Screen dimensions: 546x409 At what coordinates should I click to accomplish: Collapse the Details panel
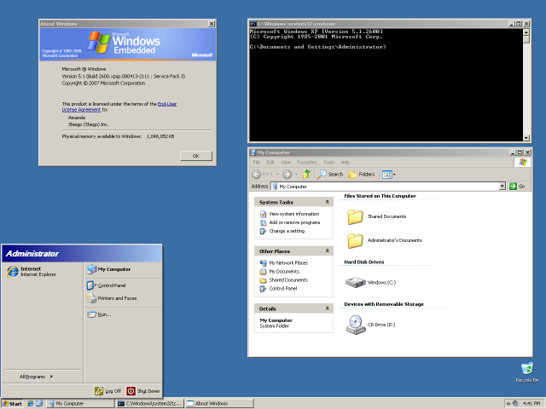click(x=328, y=308)
